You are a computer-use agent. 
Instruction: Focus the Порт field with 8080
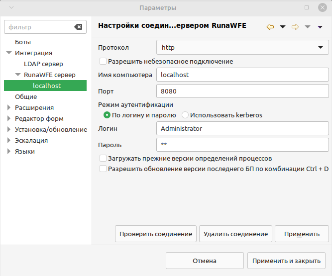(x=242, y=91)
